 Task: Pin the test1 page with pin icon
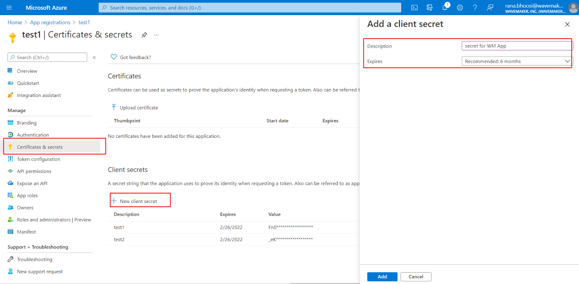coord(144,35)
